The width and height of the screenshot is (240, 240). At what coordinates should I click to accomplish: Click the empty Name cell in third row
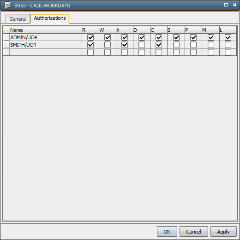46,52
